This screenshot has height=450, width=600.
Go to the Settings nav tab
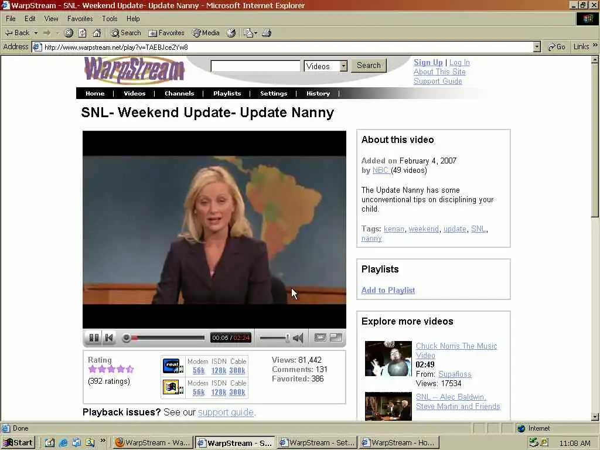[x=274, y=93]
